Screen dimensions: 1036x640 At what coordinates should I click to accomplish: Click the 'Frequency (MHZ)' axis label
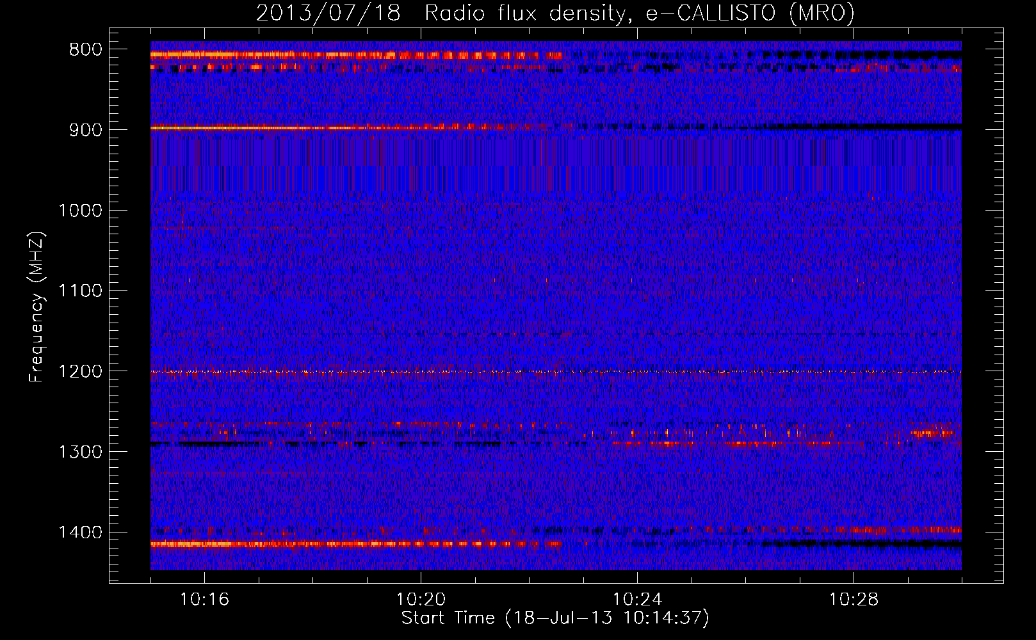click(x=37, y=307)
